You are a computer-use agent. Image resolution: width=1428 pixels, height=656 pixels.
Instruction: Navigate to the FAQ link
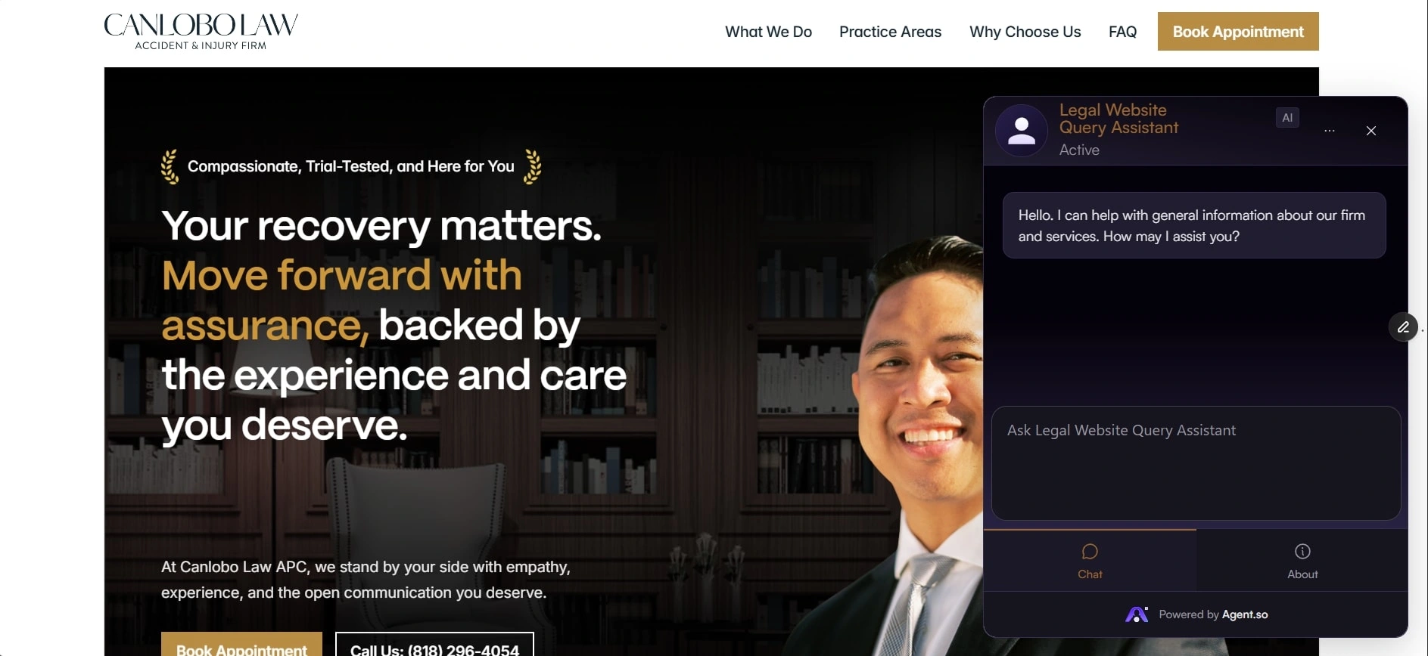point(1122,32)
